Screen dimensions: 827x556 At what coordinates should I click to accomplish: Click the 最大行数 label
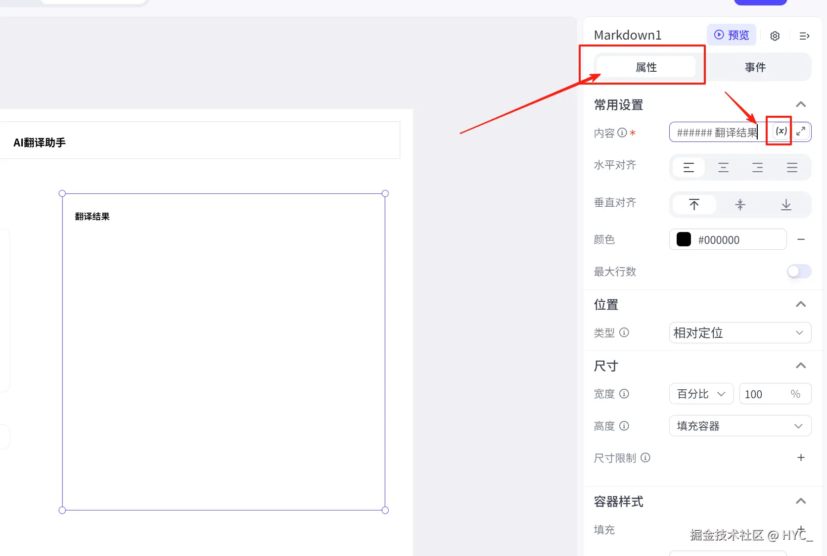tap(615, 272)
